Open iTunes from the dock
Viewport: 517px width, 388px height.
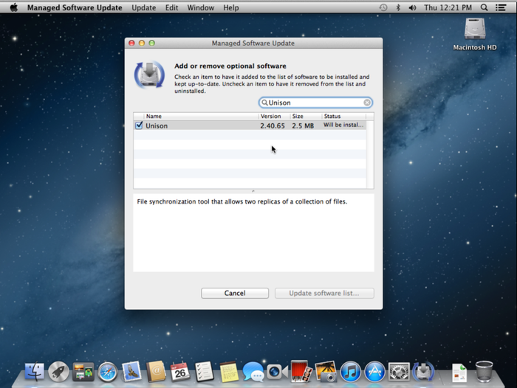pos(351,371)
